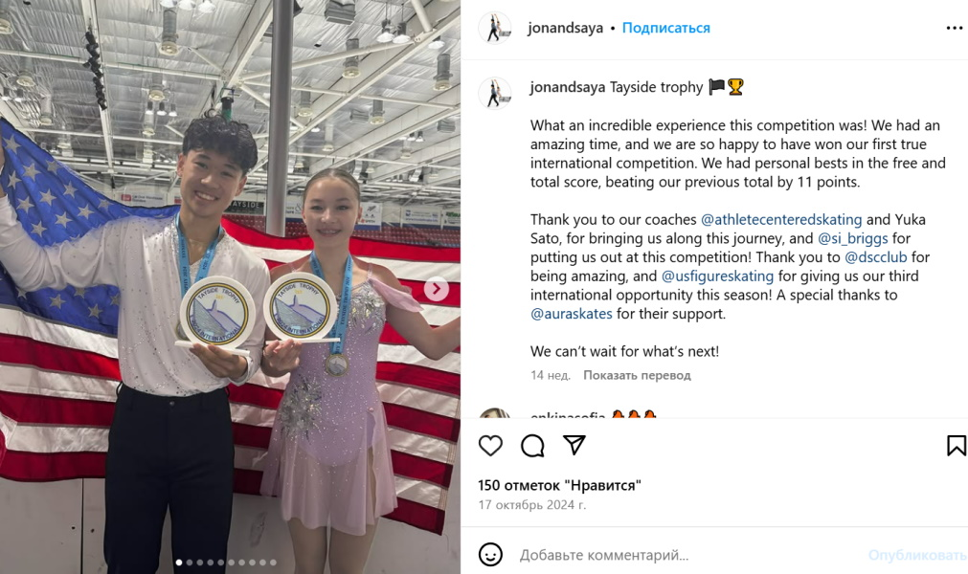Viewport: 968px width, 574px height.
Task: Save the post with bookmark icon
Action: (957, 445)
